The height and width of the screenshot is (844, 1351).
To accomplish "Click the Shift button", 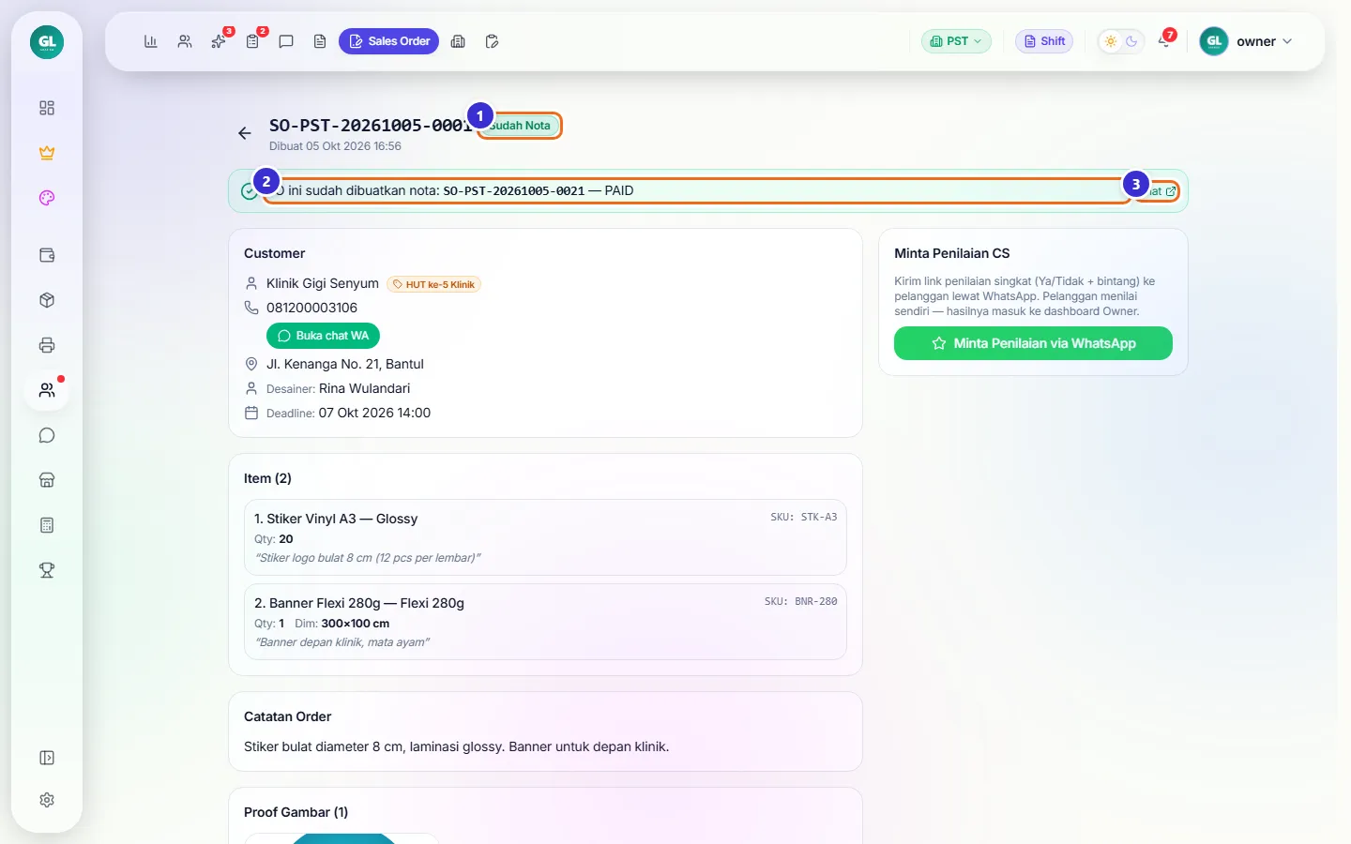I will coord(1044,41).
